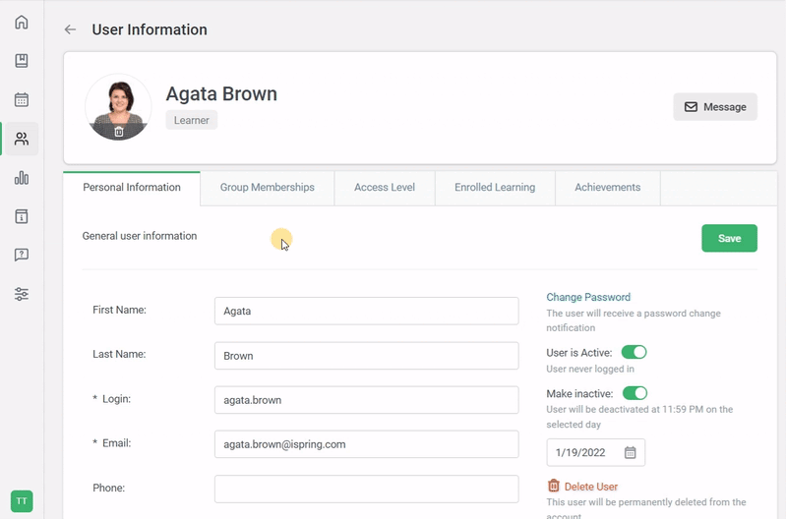Go to the Enrolled Learning tab

pos(495,188)
